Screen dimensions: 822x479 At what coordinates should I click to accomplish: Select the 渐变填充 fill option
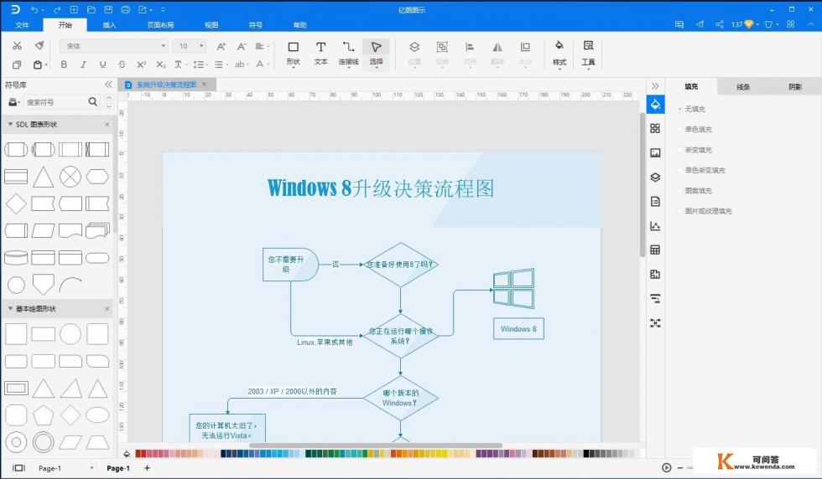695,150
